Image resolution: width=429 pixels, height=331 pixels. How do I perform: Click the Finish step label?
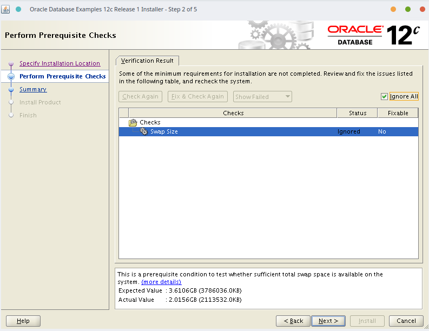point(28,115)
